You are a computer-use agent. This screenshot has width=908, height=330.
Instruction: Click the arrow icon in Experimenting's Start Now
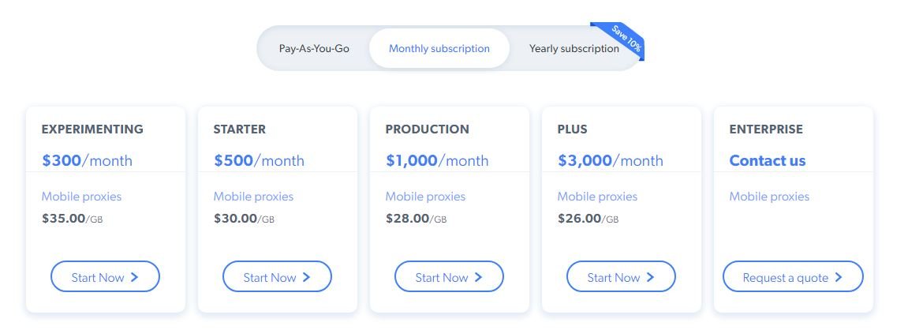(x=135, y=277)
